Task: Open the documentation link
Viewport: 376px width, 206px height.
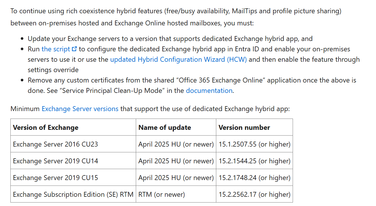Action: [x=209, y=91]
